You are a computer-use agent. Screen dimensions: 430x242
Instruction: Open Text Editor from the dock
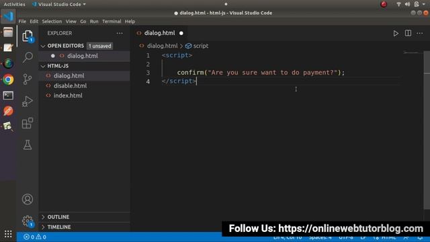pos(8,48)
